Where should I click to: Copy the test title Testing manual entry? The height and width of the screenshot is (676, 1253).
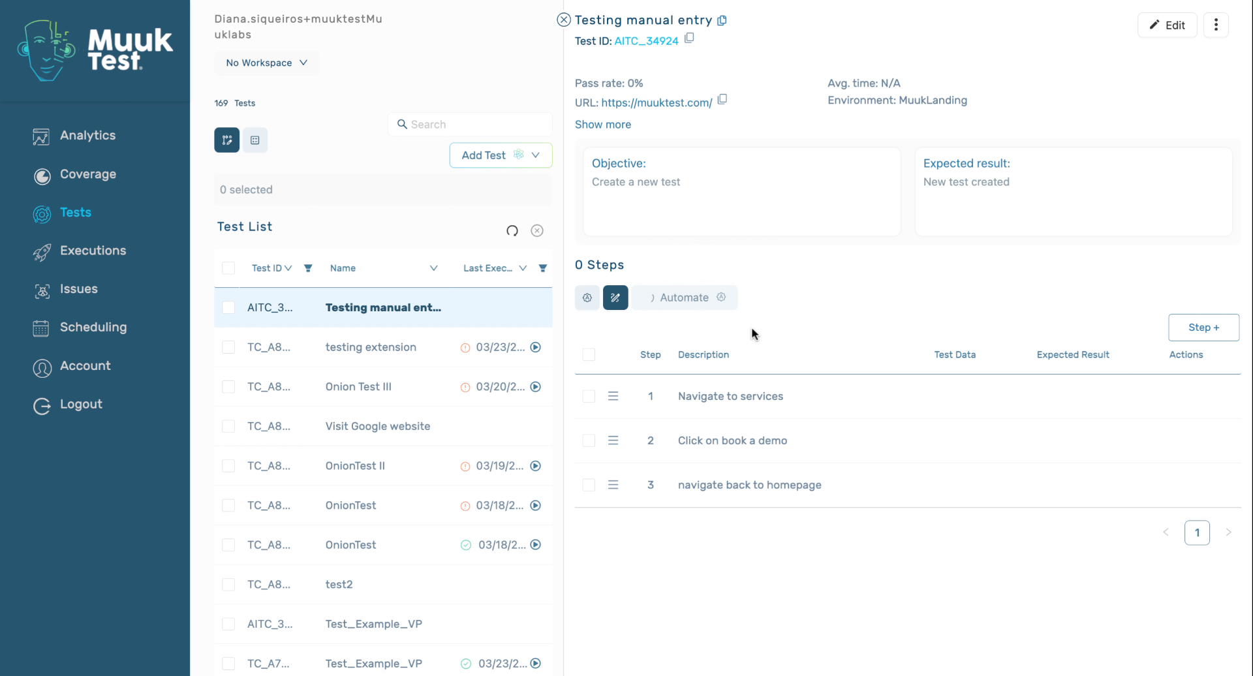[x=722, y=20]
